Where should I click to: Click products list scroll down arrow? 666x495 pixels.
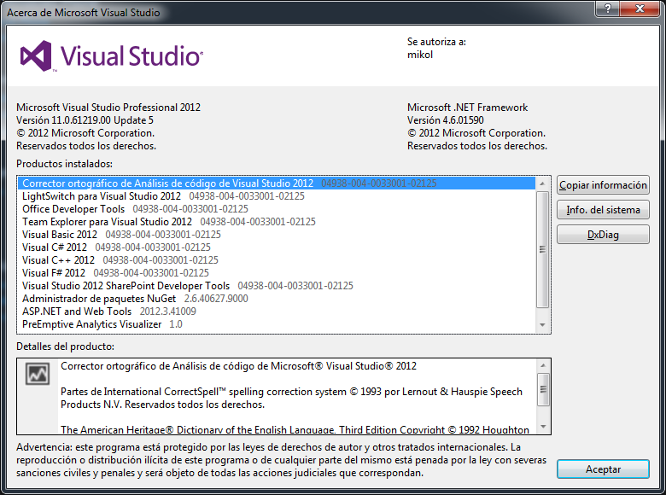click(x=542, y=325)
